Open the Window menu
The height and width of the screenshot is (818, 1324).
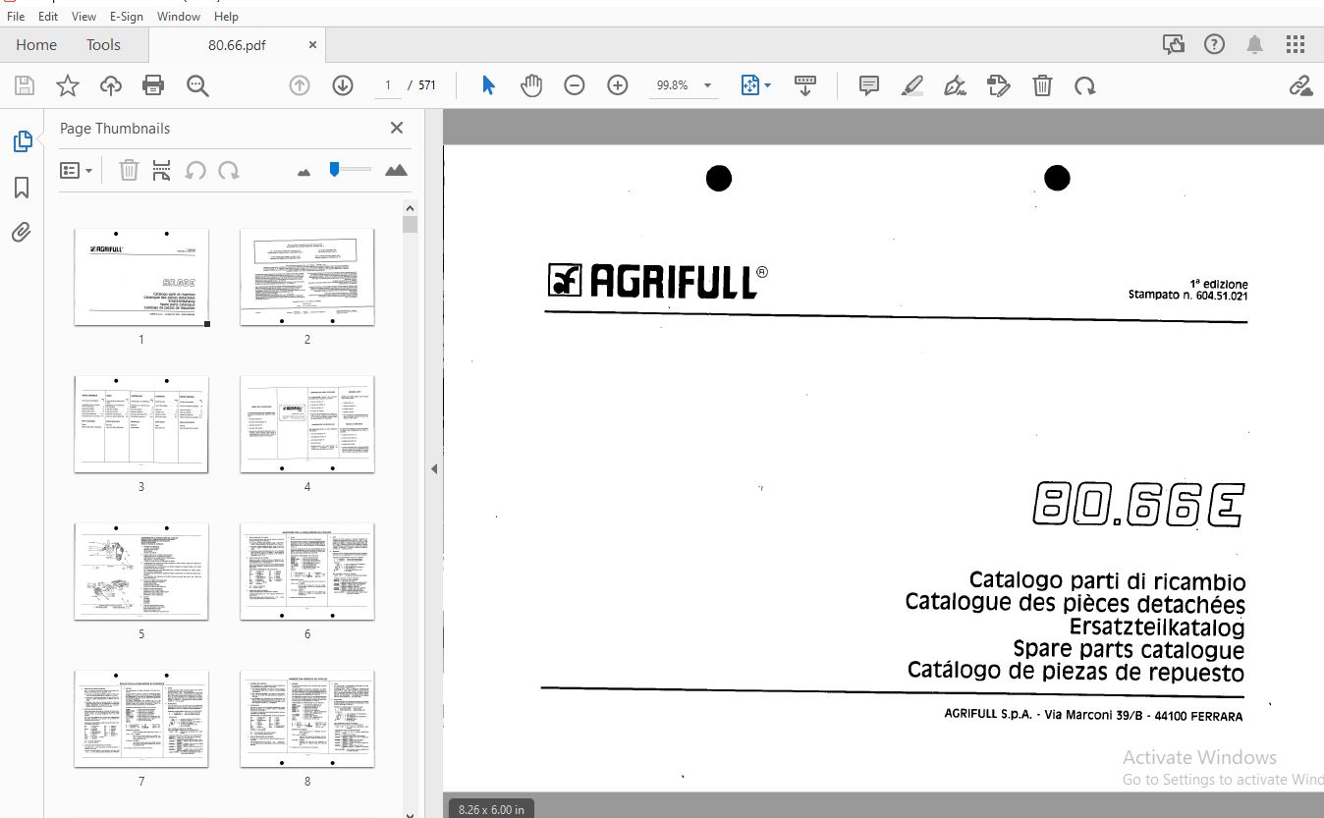click(179, 16)
